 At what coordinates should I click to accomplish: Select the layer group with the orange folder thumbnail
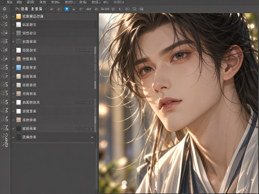(54, 16)
